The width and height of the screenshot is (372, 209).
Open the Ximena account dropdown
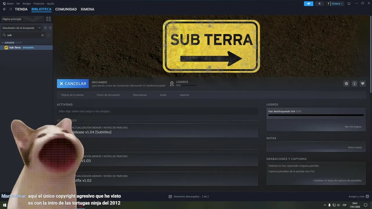pos(337,4)
